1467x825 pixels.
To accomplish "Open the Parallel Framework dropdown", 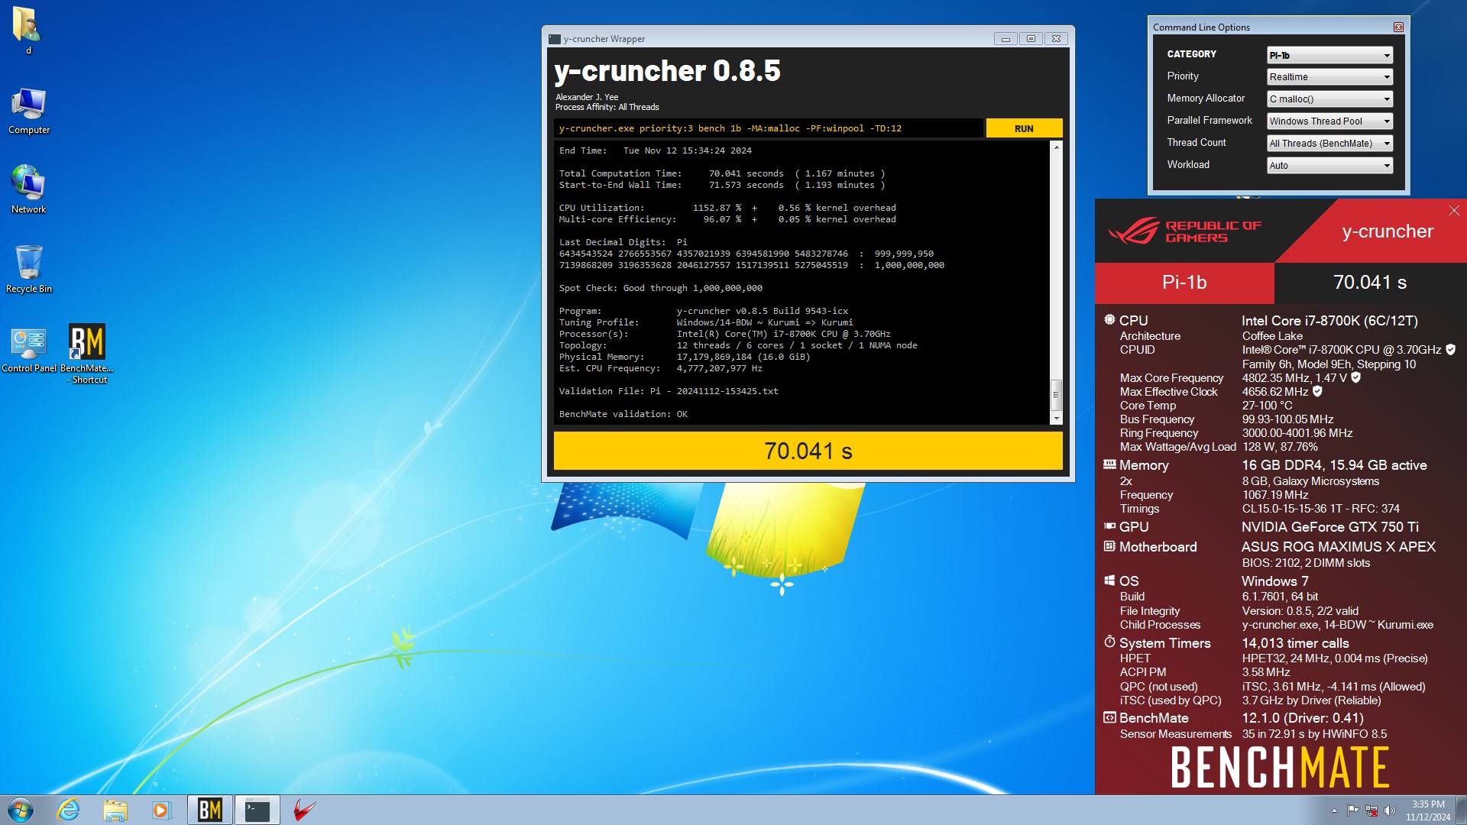I will (1329, 121).
